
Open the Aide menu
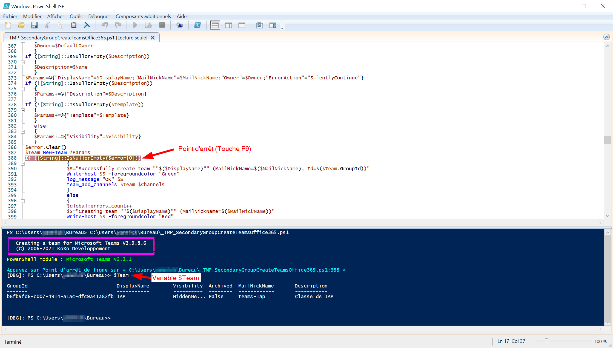182,16
